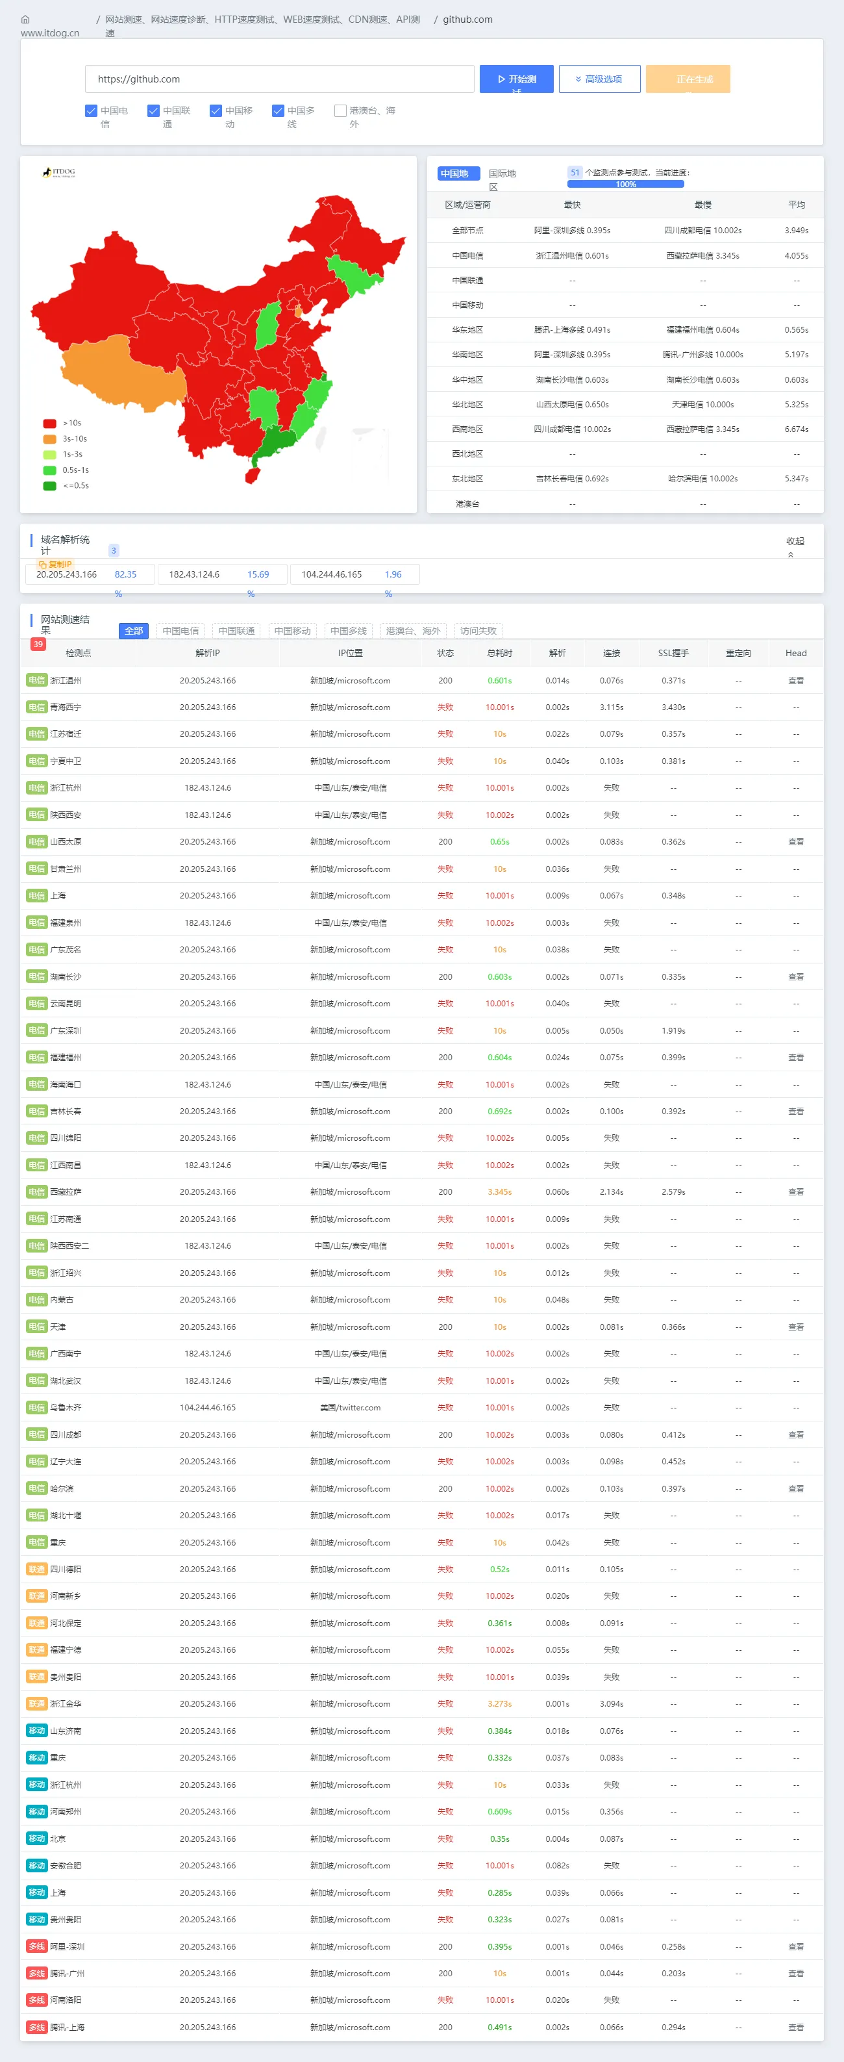The width and height of the screenshot is (844, 2062).
Task: Click the 联通 badge on 福建宁德 row
Action: pyautogui.click(x=37, y=1649)
